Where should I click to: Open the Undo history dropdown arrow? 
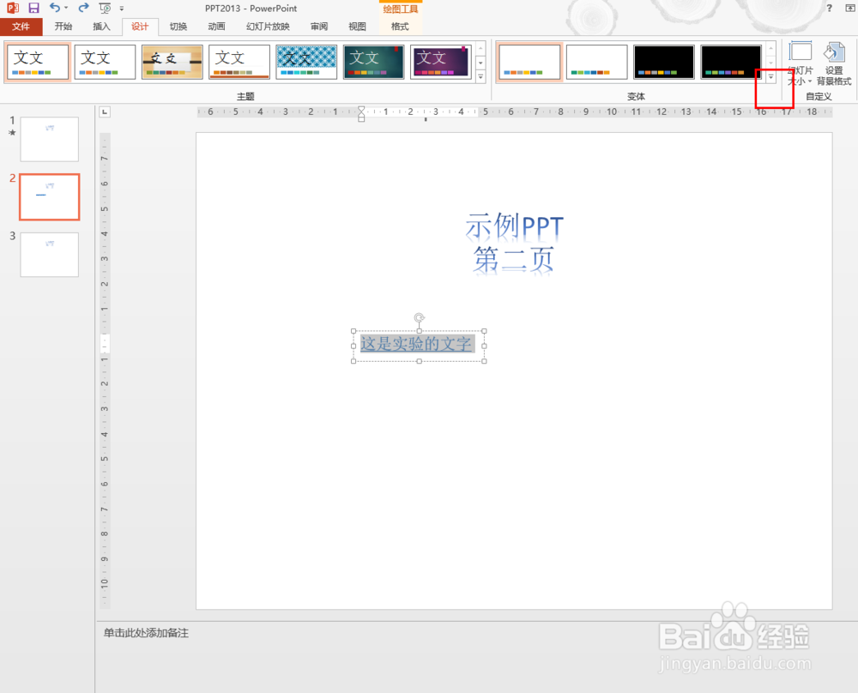pos(66,9)
